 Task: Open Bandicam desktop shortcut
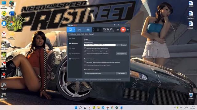click(x=4, y=75)
